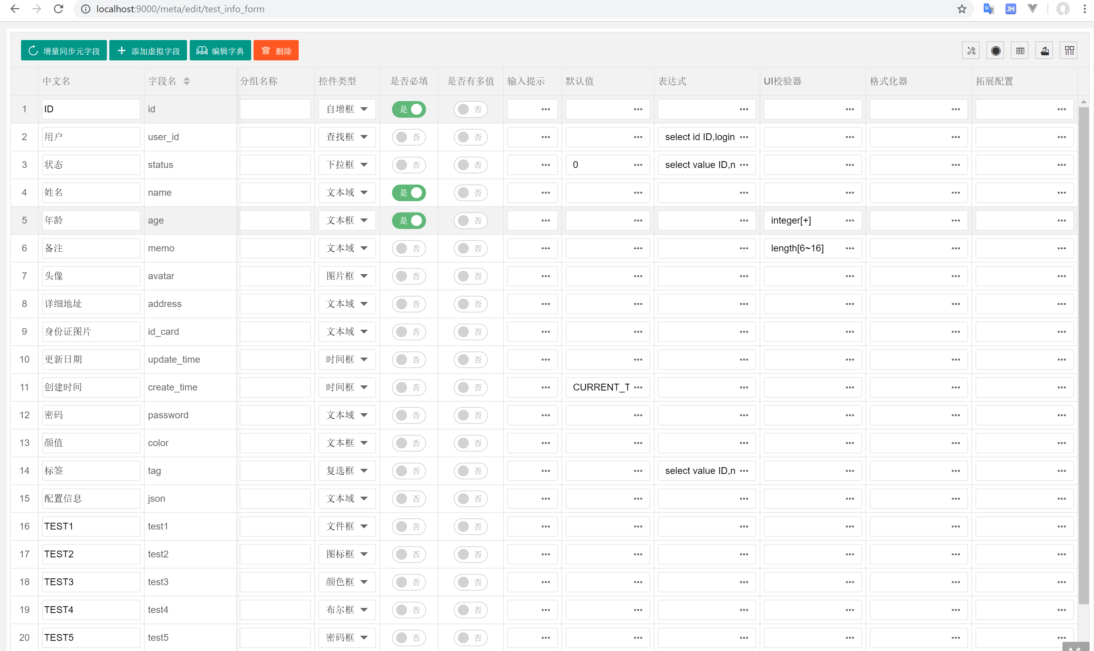Click the folder export arrow icon
Viewport: 1094px width, 651px height.
[1045, 51]
